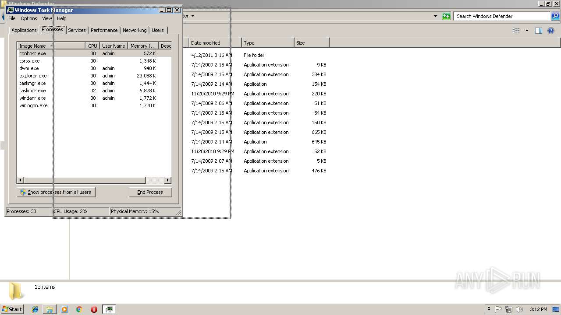Open Internet Explorer from the taskbar

(x=35, y=309)
